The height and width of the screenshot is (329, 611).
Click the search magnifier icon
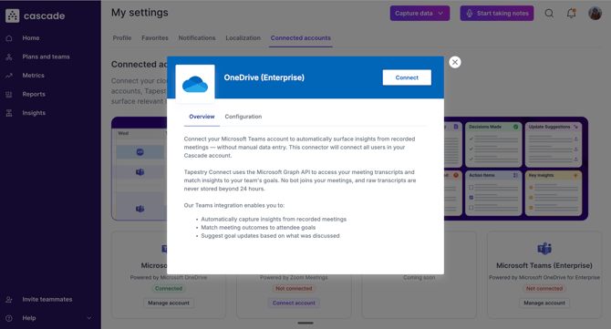point(549,14)
